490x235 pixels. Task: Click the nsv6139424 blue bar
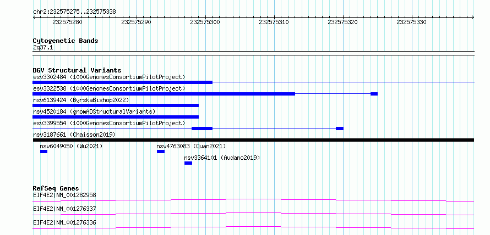pyautogui.click(x=116, y=105)
